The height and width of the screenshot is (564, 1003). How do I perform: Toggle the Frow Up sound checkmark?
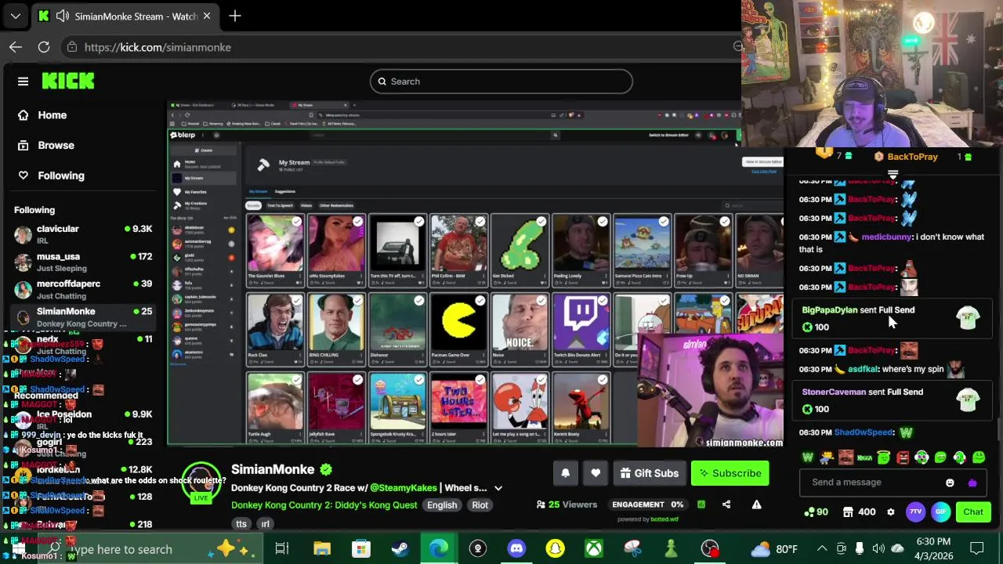click(725, 222)
